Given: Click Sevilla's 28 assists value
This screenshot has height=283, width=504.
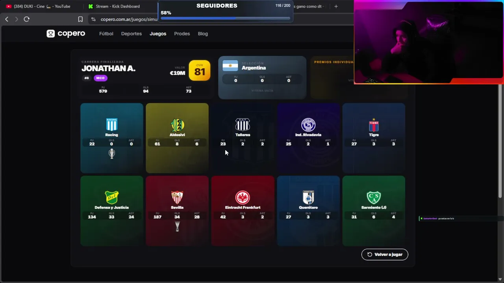Looking at the screenshot, I should (x=197, y=217).
